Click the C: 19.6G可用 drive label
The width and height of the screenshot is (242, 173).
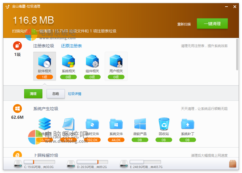[39, 167]
